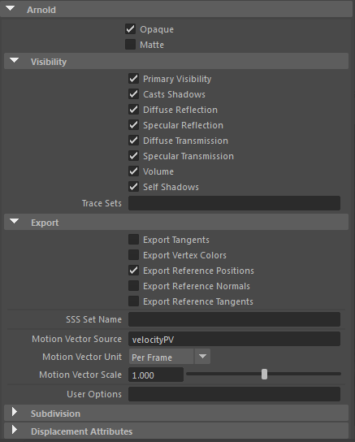Viewport: 355px width, 442px height.
Task: Uncheck Export Reference Positions
Action: [x=133, y=271]
